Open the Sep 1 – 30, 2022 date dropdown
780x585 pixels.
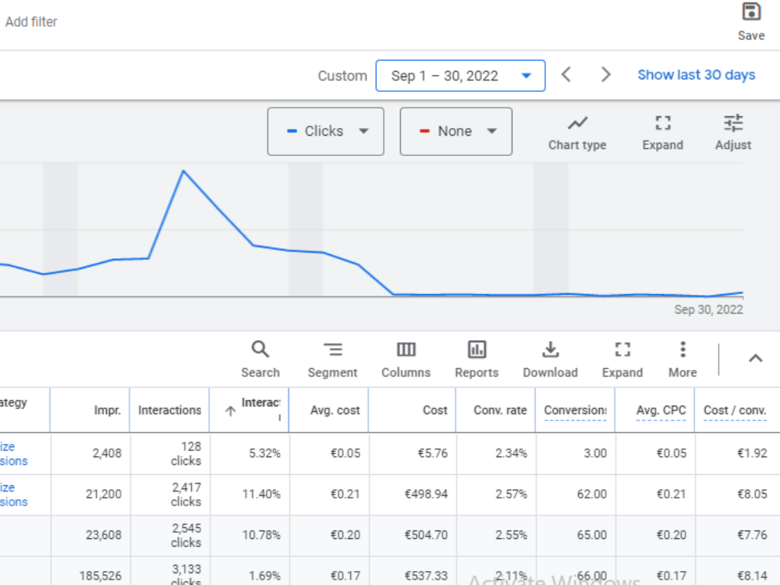click(459, 75)
